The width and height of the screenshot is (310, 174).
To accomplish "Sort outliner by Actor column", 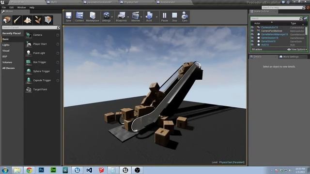I will click(x=257, y=23).
